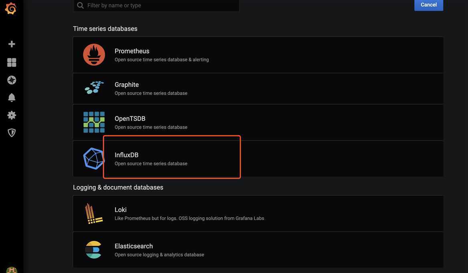The height and width of the screenshot is (273, 468).
Task: Click the Prometheus flame logo
Action: tap(94, 55)
